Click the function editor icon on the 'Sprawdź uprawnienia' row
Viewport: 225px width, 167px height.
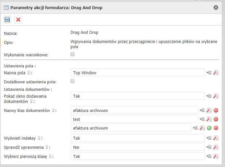tap(216, 147)
